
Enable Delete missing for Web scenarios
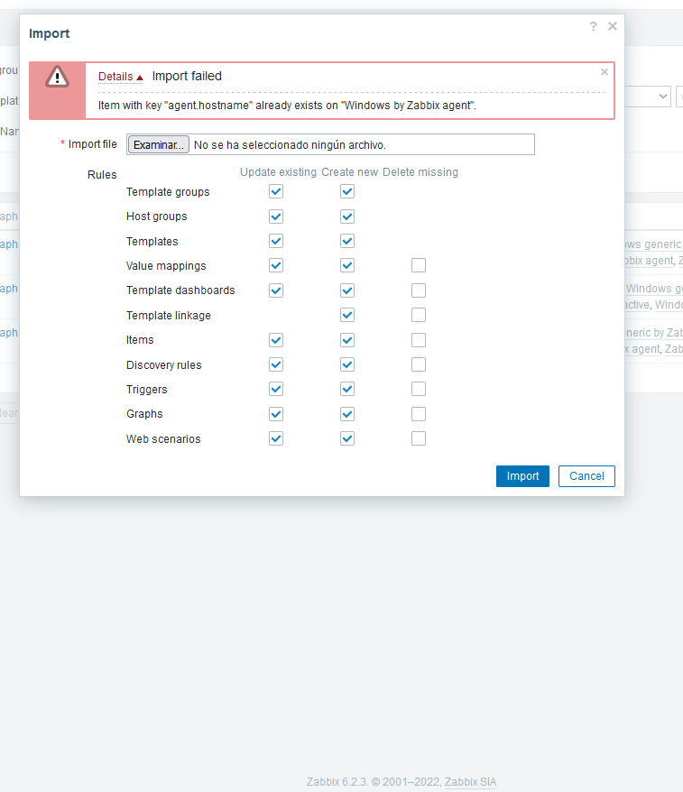pyautogui.click(x=419, y=438)
